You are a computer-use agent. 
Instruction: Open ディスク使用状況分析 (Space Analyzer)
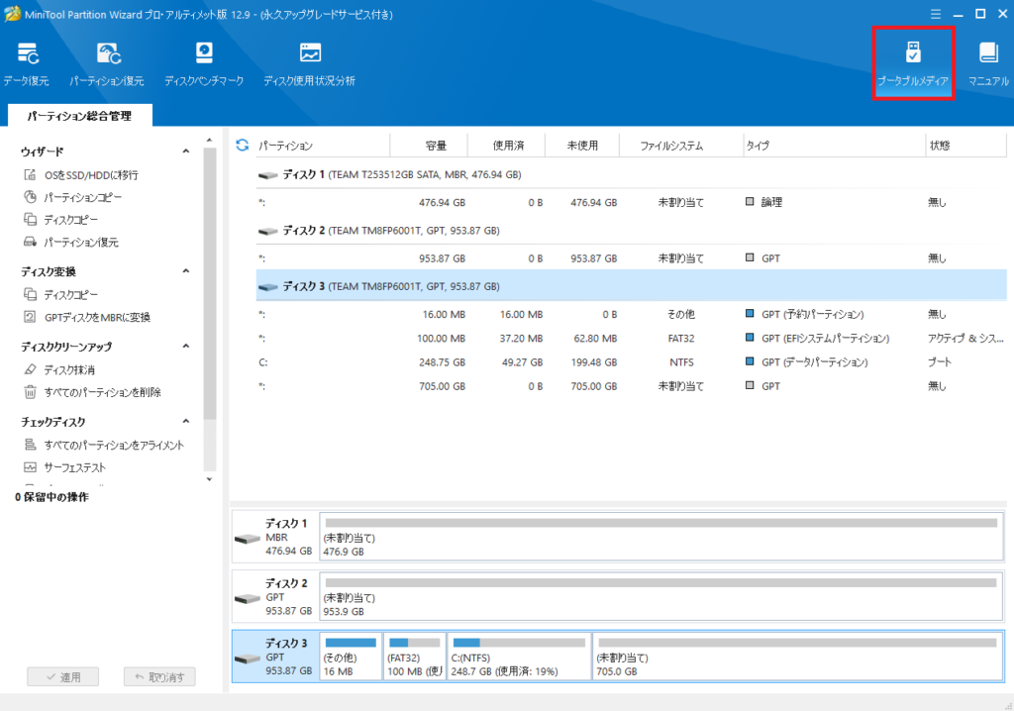point(309,64)
